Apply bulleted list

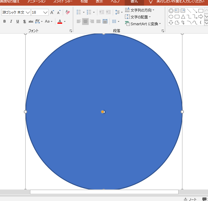pos(79,12)
